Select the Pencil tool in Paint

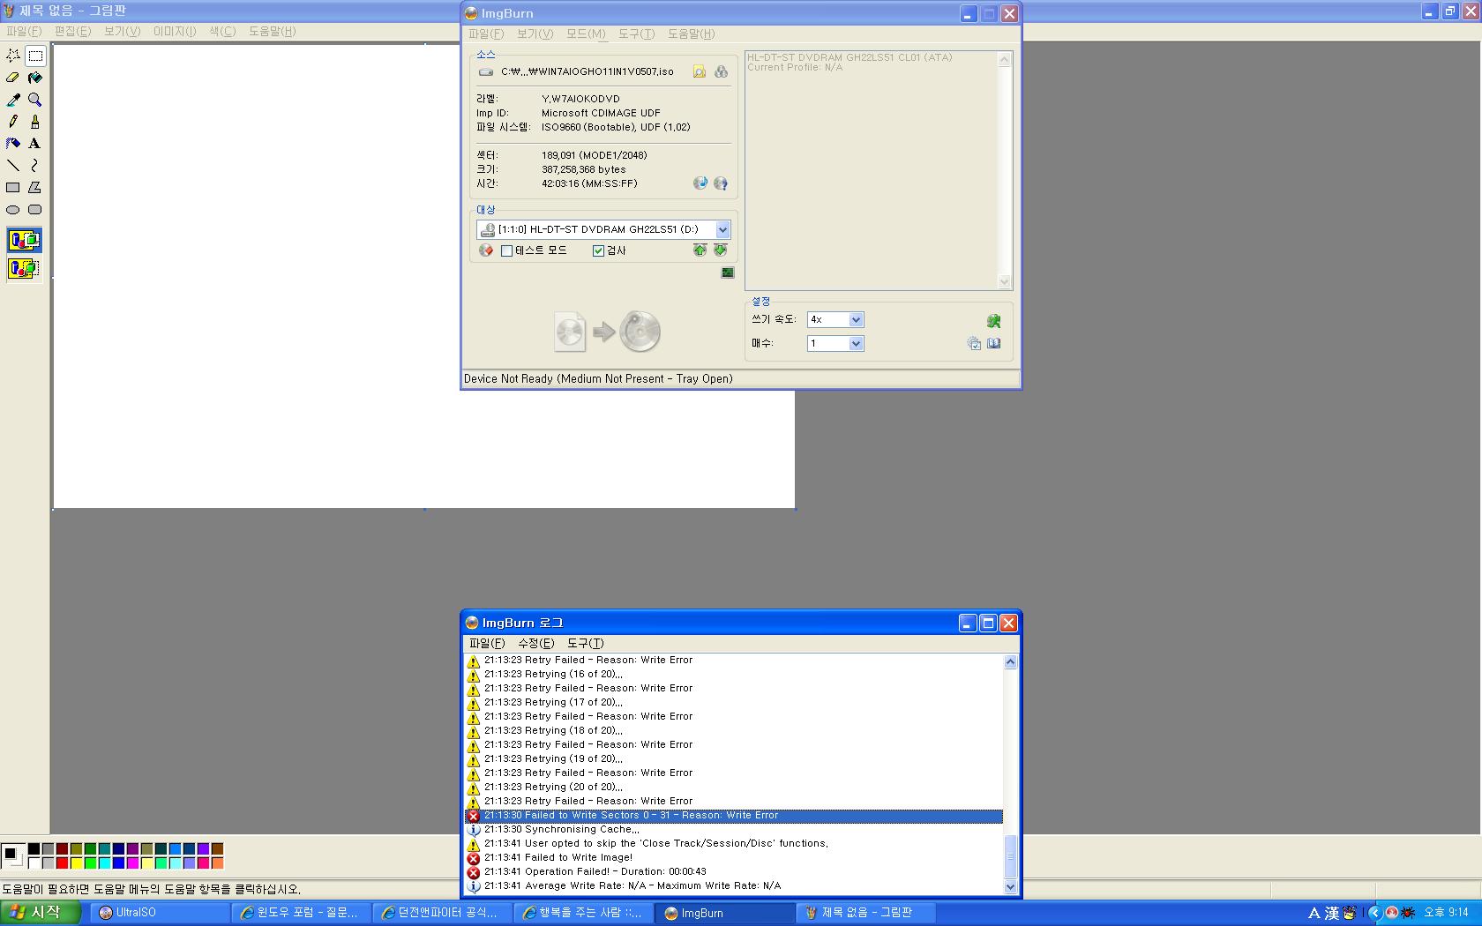pyautogui.click(x=13, y=122)
